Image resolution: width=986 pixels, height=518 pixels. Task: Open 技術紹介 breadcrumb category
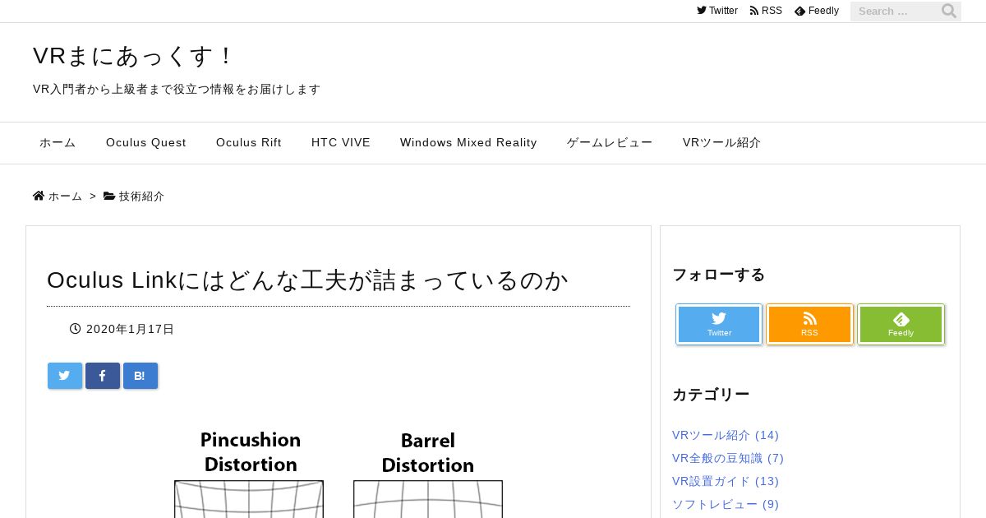click(x=141, y=197)
